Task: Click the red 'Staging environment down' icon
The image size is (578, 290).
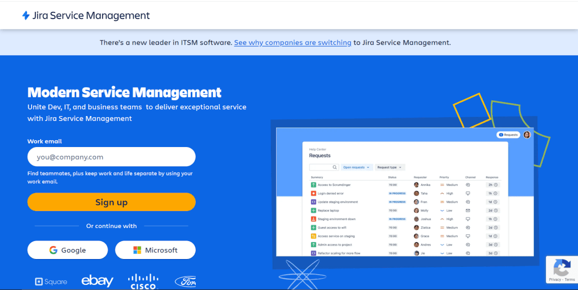Action: [x=314, y=219]
